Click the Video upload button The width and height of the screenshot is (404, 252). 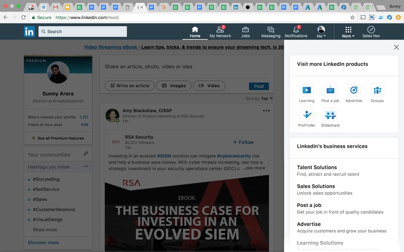pos(209,86)
